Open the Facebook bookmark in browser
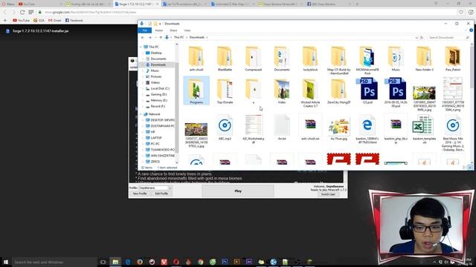Screen dimensions: 476x267 click(74, 20)
